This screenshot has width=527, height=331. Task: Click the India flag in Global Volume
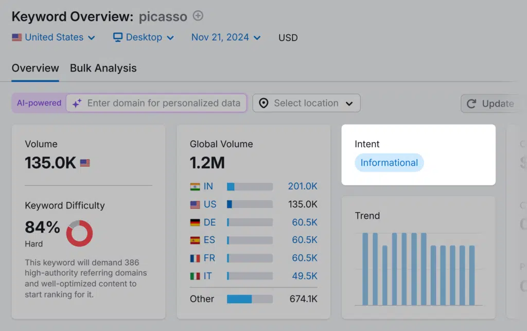coord(195,186)
